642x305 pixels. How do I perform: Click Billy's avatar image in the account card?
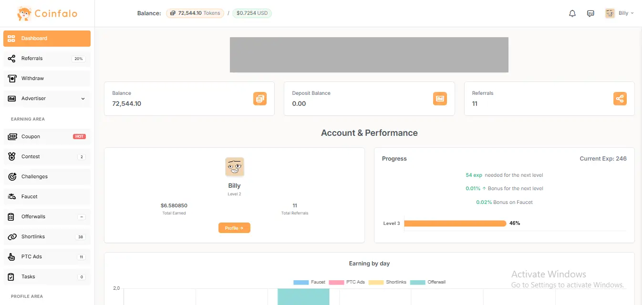point(234,166)
